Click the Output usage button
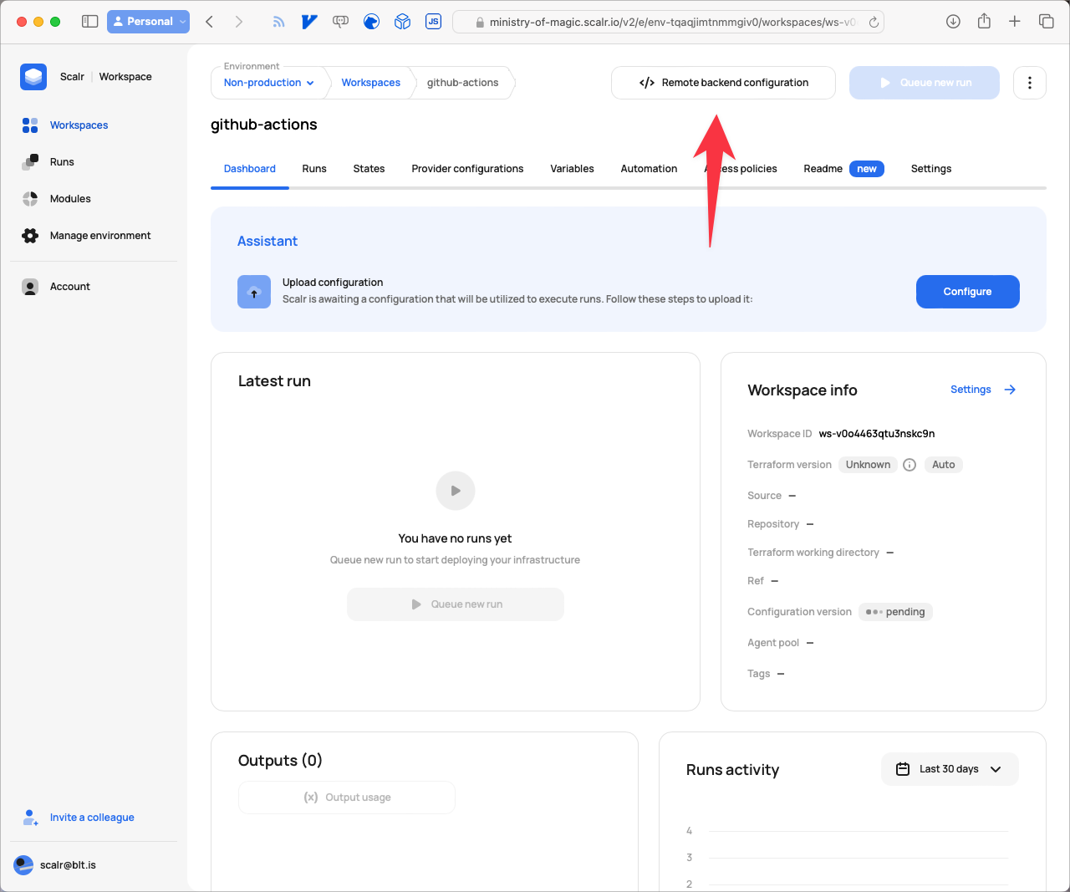Image resolution: width=1070 pixels, height=892 pixels. point(347,798)
